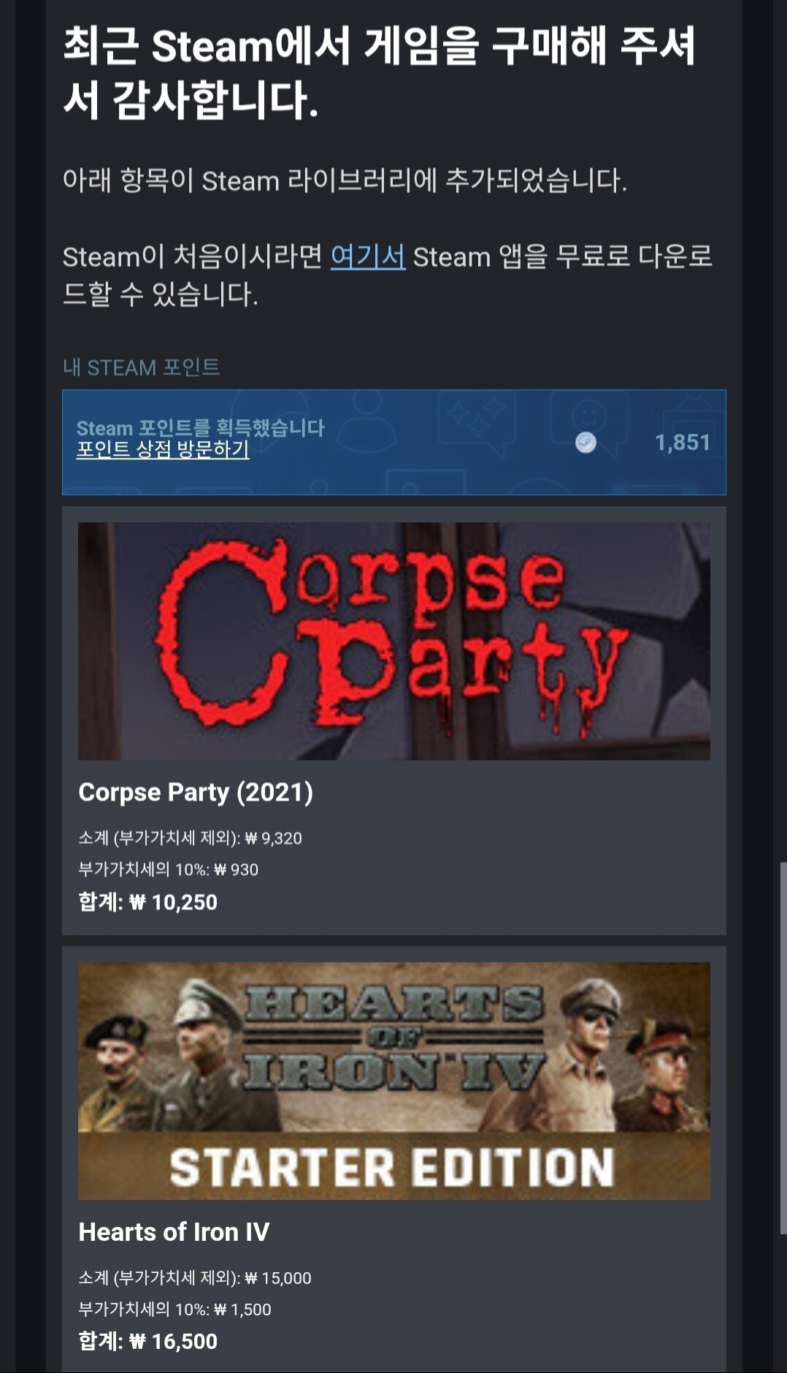Viewport: 787px width, 1373px height.
Task: Click the Steam points coin icon
Action: (x=586, y=443)
